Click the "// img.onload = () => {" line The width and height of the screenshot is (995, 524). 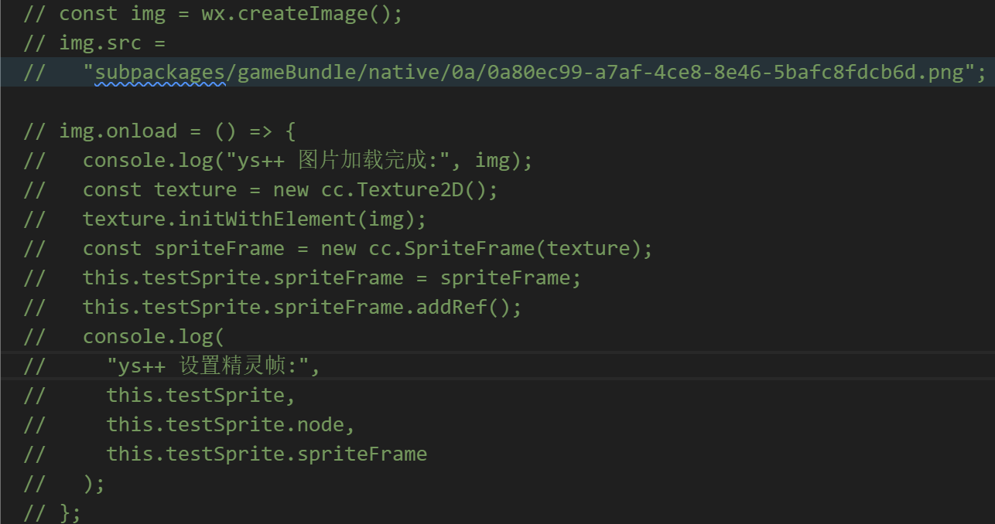pyautogui.click(x=159, y=131)
